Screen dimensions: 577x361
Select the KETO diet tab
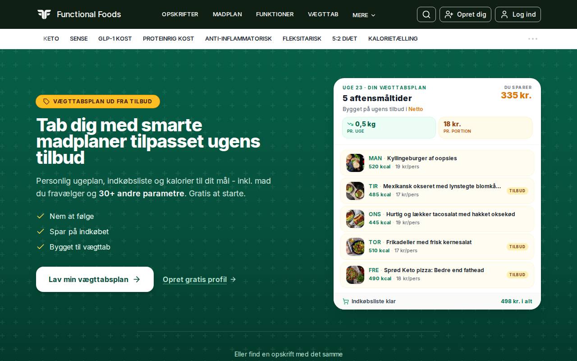pos(51,39)
